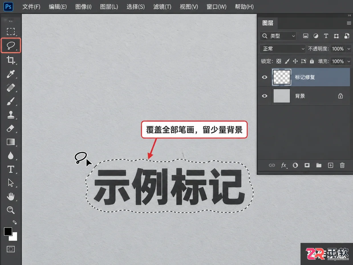The width and height of the screenshot is (353, 265).
Task: Hide the 标记修复 layer
Action: point(265,77)
